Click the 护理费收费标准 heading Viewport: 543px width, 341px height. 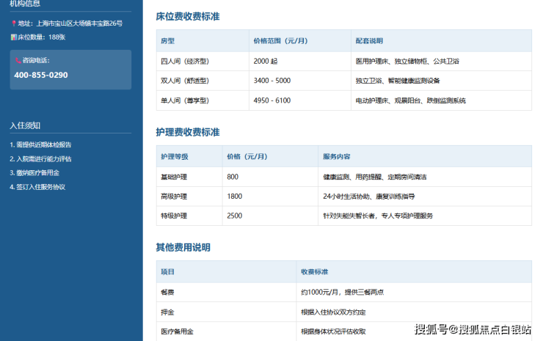(188, 132)
